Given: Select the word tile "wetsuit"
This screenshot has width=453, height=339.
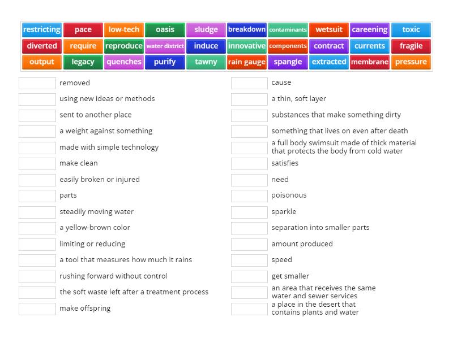Looking at the screenshot, I should coord(328,29).
